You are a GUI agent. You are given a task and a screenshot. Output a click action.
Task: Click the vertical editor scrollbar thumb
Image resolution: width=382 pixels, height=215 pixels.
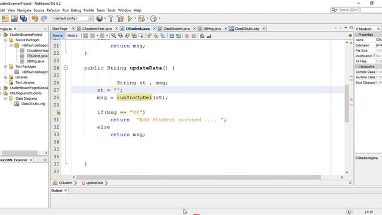coord(347,103)
